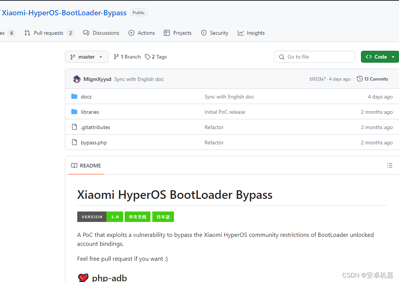Click the commit history clock icon
This screenshot has width=399, height=282.
pyautogui.click(x=359, y=79)
